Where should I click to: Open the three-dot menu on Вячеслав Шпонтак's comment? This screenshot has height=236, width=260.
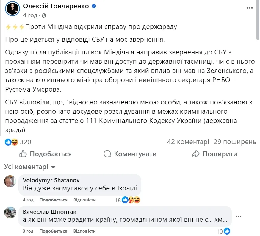(238, 217)
